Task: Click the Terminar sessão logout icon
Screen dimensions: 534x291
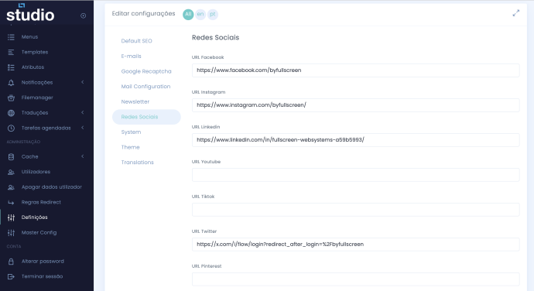Action: click(12, 277)
